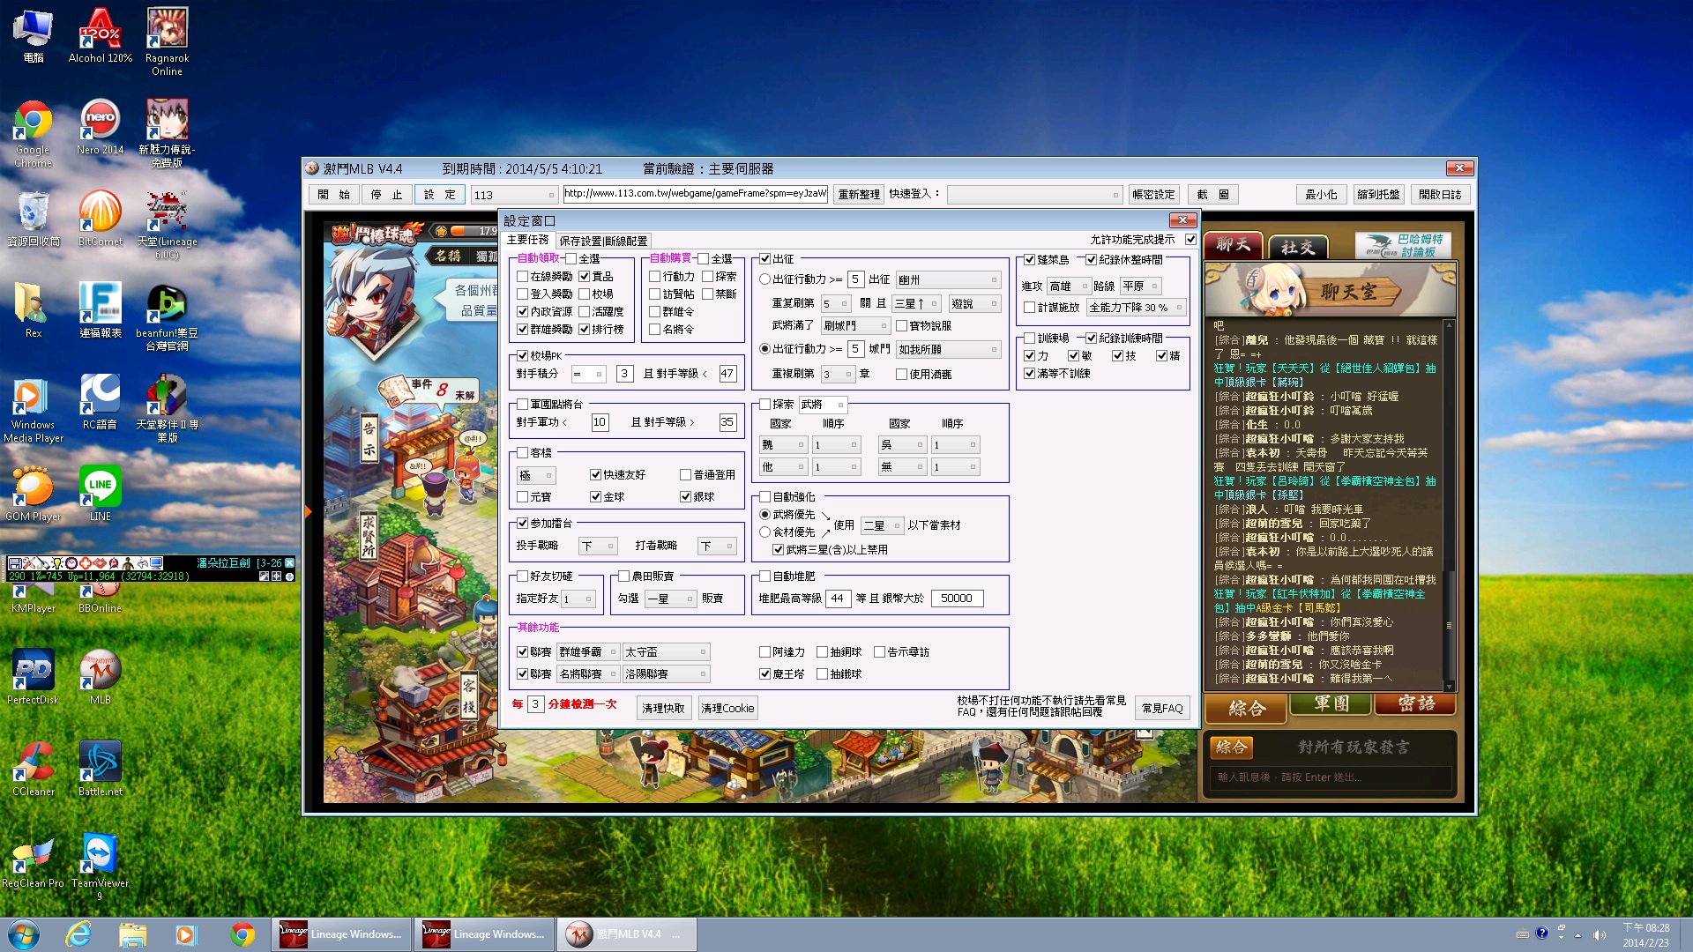Open 天堂(Lineage 6.0C) desktop icon
The image size is (1693, 952).
tap(167, 225)
